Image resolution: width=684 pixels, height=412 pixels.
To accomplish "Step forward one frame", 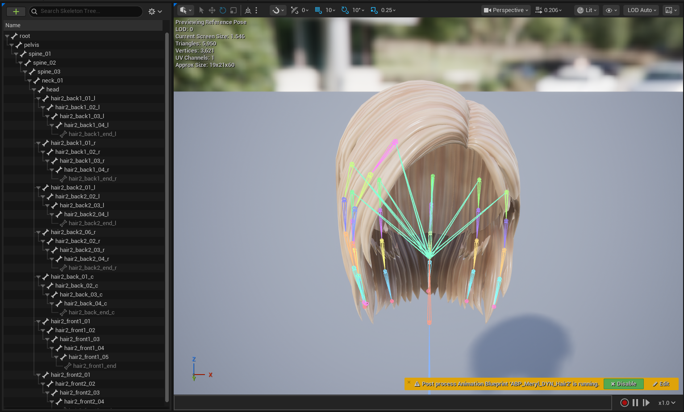I will pyautogui.click(x=646, y=403).
